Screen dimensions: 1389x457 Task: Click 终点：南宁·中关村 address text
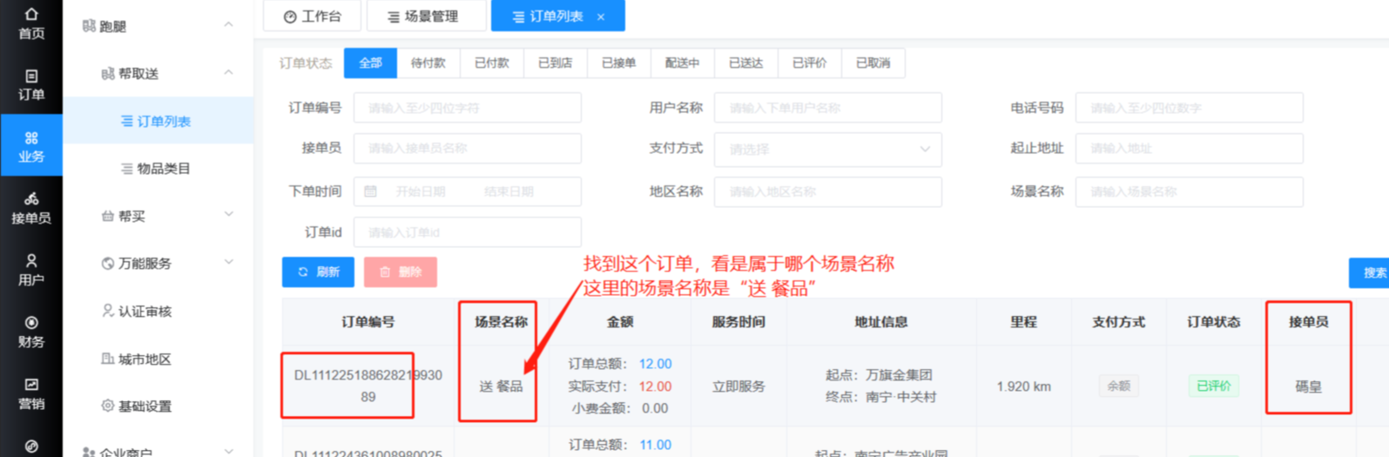[880, 397]
